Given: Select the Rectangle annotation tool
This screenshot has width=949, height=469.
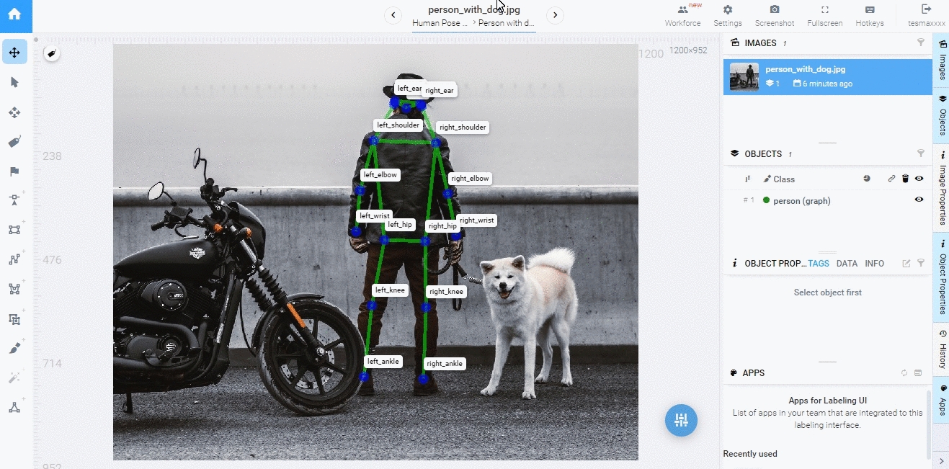Looking at the screenshot, I should click(x=14, y=230).
